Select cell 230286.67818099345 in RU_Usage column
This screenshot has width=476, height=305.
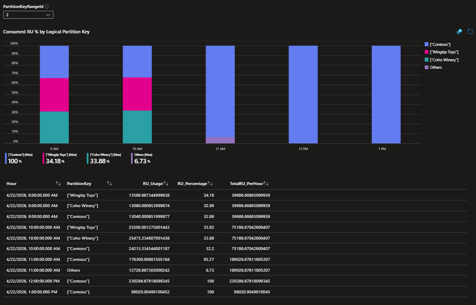pos(149,281)
